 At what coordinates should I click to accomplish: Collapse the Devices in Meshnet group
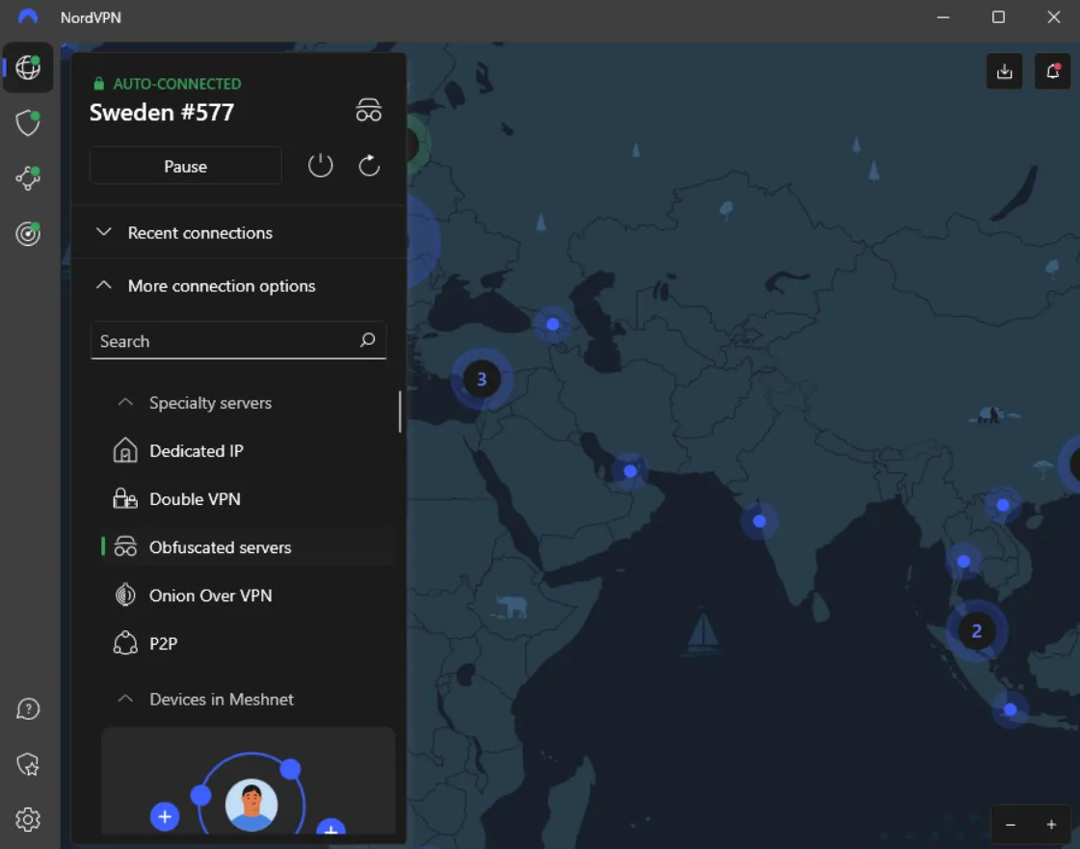click(221, 700)
